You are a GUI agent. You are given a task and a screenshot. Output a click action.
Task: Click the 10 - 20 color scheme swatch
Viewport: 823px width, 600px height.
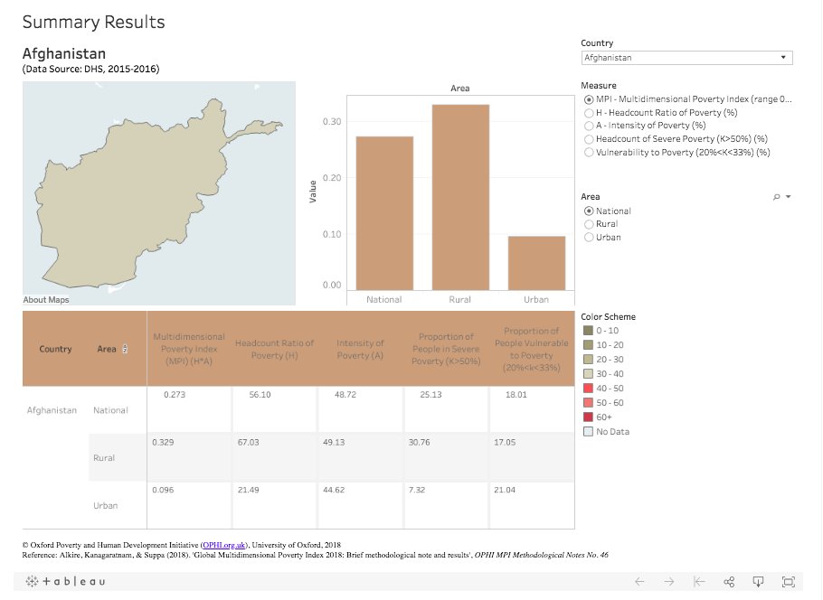(x=589, y=344)
